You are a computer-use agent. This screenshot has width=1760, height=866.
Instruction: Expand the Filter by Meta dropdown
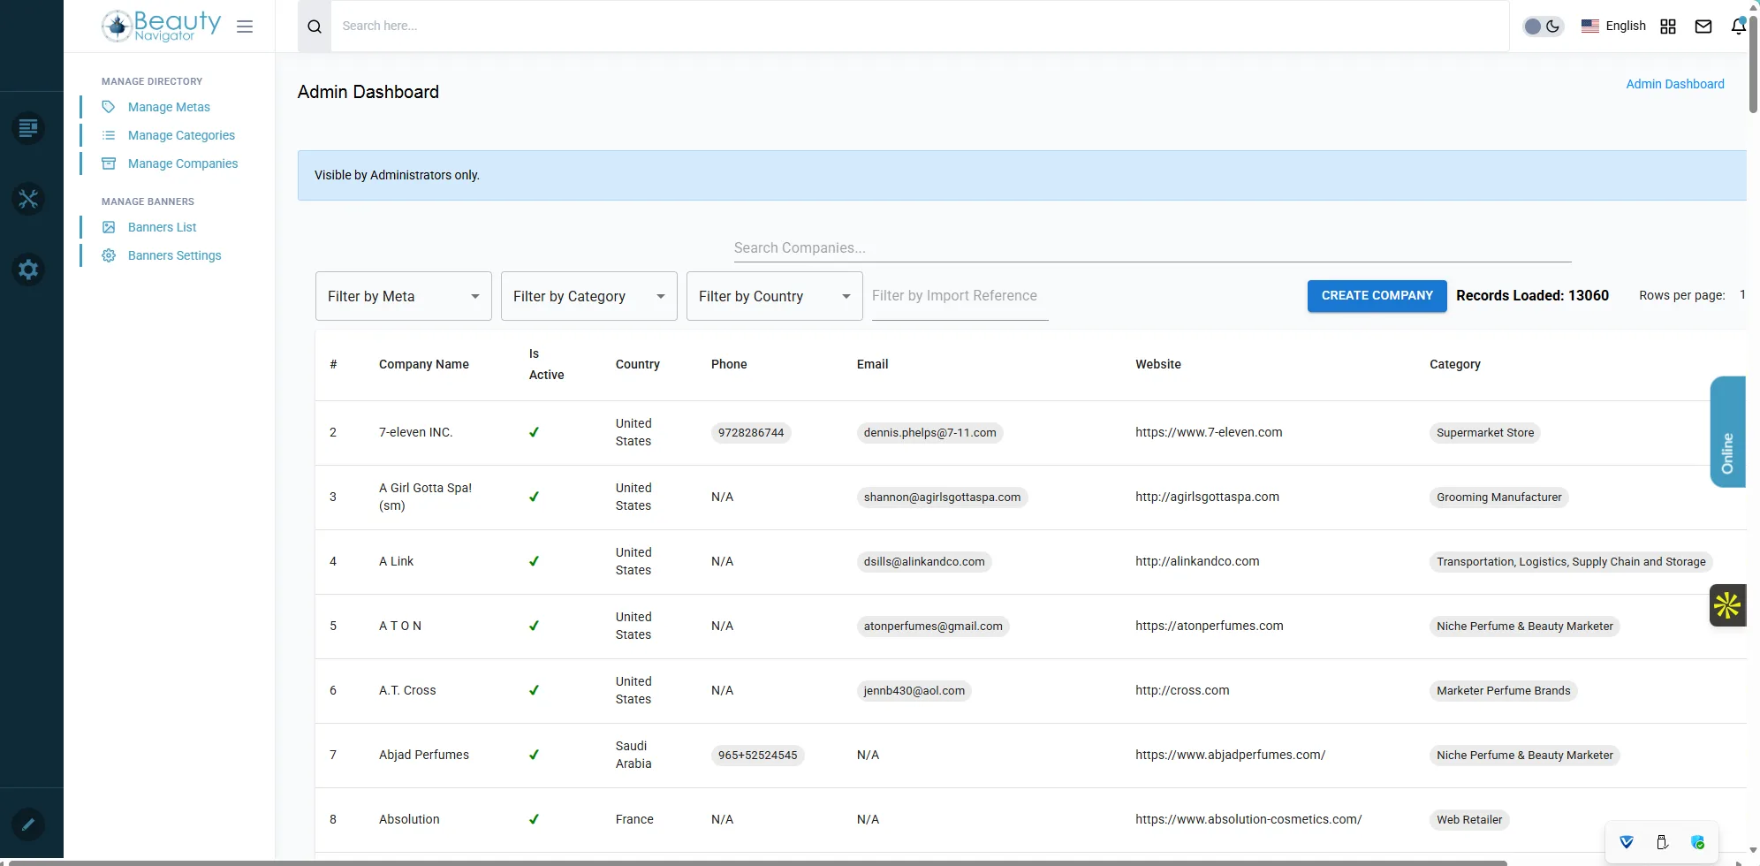point(404,296)
